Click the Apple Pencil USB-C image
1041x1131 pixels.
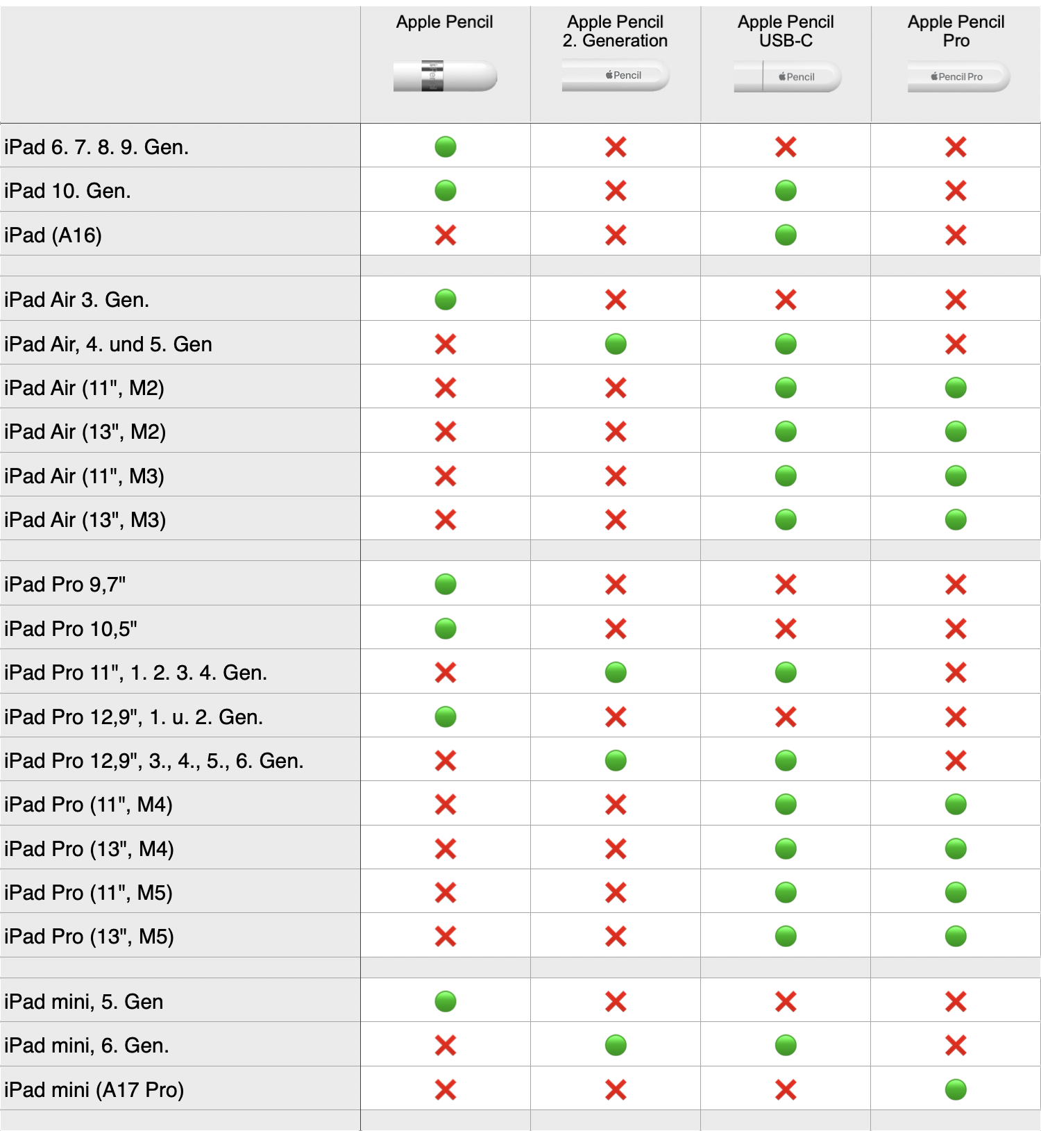787,76
